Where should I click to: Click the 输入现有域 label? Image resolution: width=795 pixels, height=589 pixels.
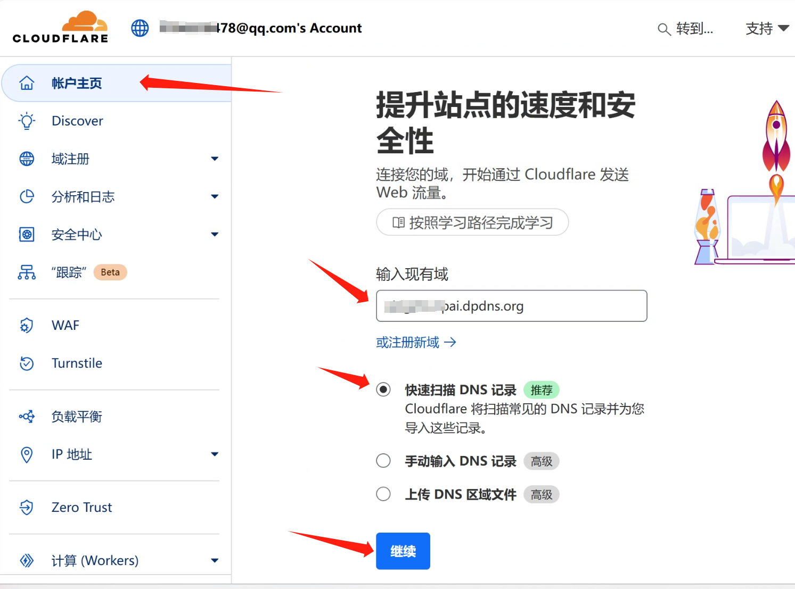pos(412,274)
